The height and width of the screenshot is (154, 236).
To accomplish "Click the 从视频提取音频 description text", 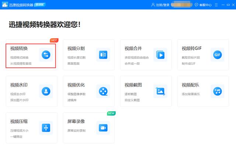I will pos(21,64).
